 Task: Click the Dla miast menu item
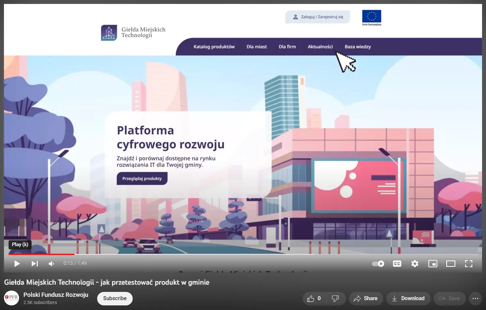pos(257,47)
